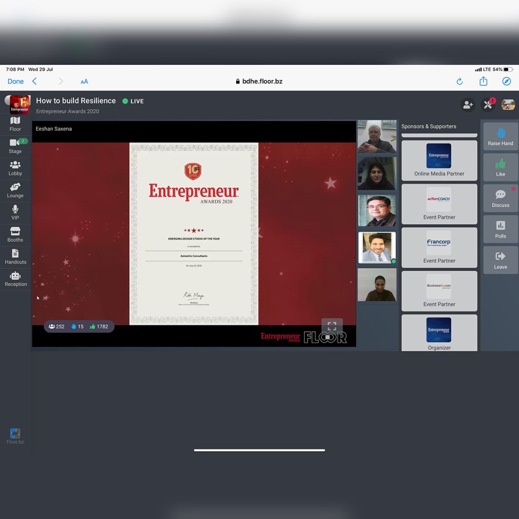
Task: Visit the Booths section
Action: click(x=15, y=235)
